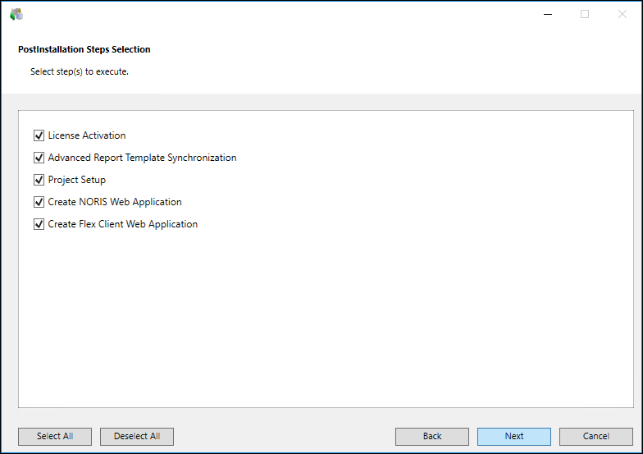The width and height of the screenshot is (643, 454).
Task: Click the Create NORIS Web Application label
Action: coord(115,202)
